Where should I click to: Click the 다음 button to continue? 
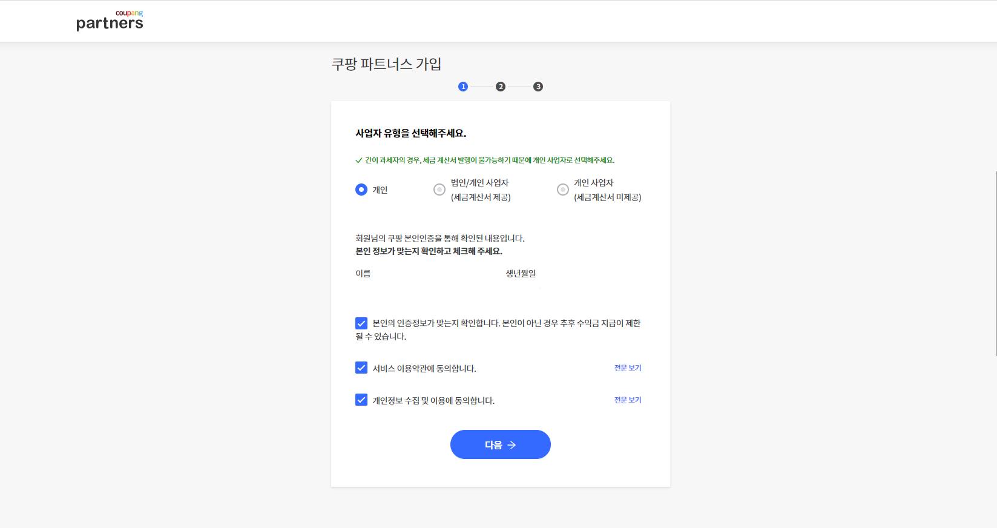[x=501, y=444]
